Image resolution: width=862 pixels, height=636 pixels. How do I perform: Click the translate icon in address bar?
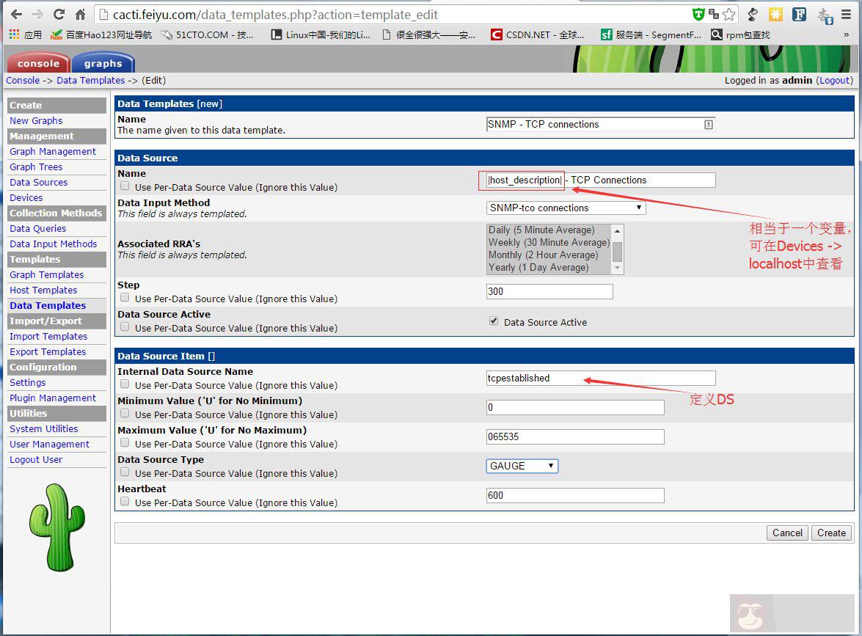(713, 14)
